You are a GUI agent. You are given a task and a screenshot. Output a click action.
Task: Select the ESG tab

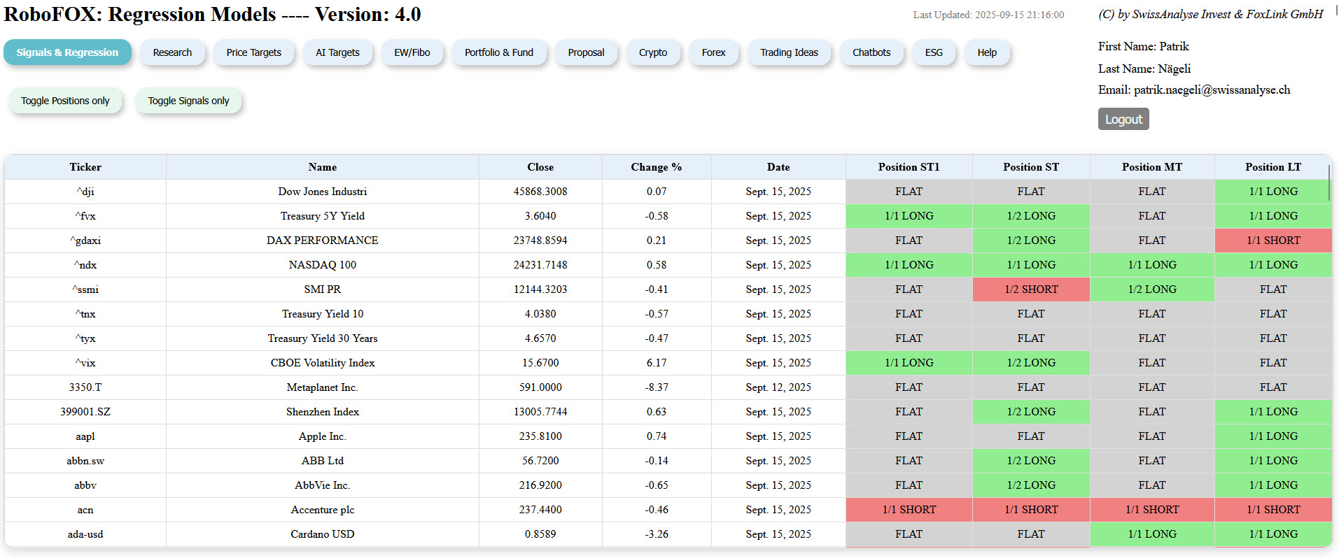[x=934, y=52]
